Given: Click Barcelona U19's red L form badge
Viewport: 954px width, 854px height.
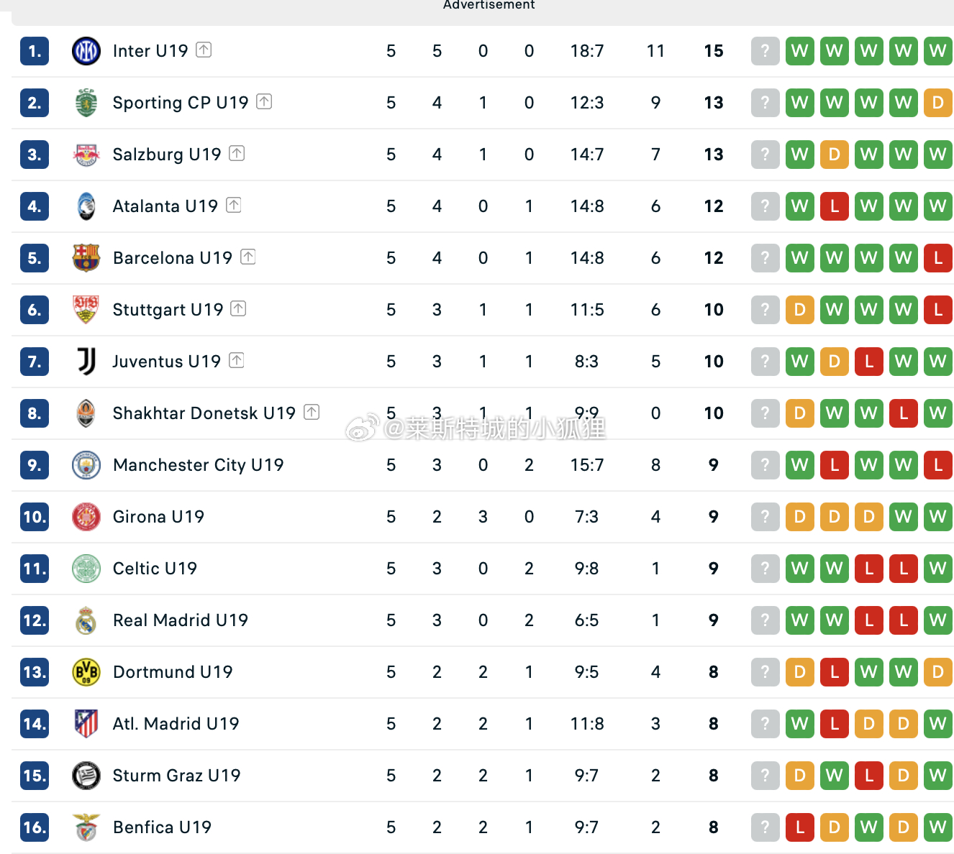Looking at the screenshot, I should click(x=937, y=258).
